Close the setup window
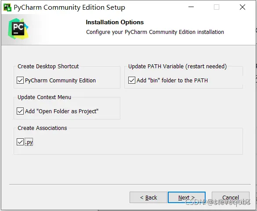The image size is (257, 211). [x=242, y=7]
